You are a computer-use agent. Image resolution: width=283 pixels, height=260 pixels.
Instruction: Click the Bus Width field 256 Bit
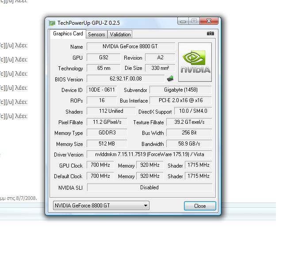pyautogui.click(x=189, y=133)
